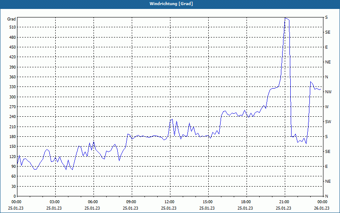Select the 330 y-axis value
The height and width of the screenshot is (213, 340).
coord(13,87)
